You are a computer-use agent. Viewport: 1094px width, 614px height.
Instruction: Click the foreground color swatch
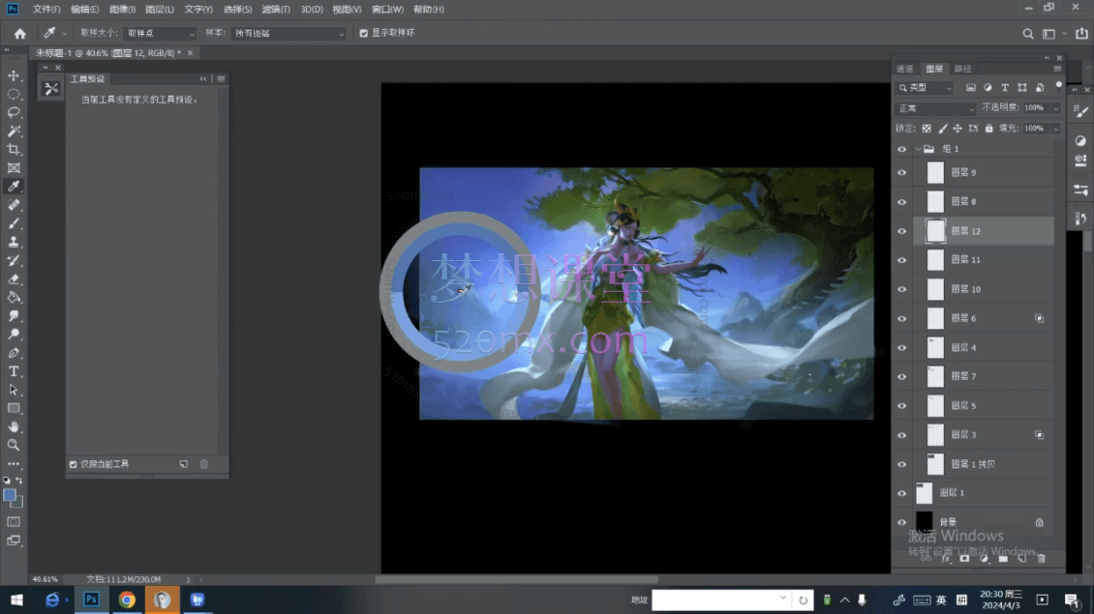(9, 495)
